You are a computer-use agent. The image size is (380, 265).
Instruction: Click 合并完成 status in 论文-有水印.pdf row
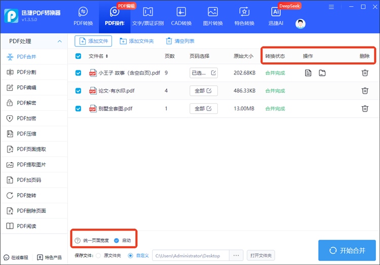275,91
